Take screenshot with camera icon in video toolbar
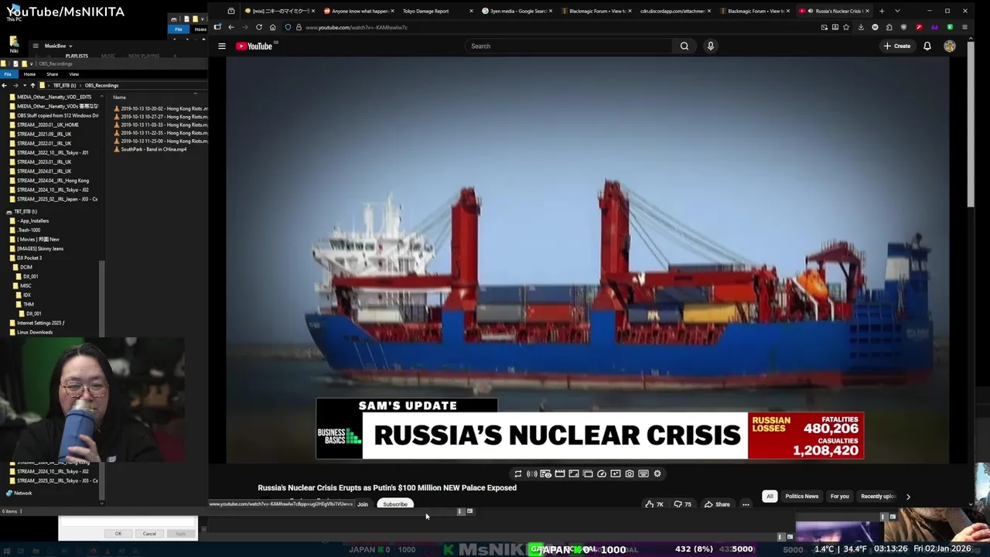Image resolution: width=990 pixels, height=557 pixels. coord(630,473)
